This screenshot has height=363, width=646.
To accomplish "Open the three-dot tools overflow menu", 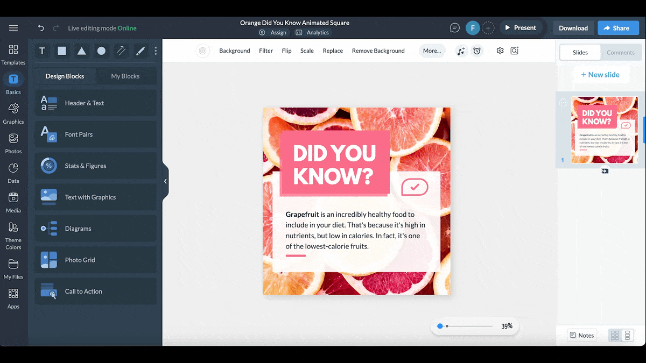I will click(x=155, y=51).
